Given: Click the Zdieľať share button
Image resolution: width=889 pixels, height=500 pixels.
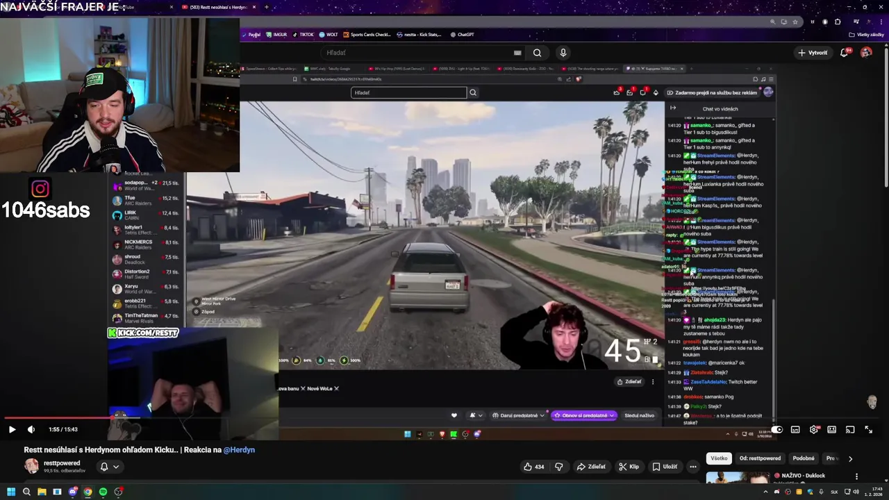Looking at the screenshot, I should 591,467.
